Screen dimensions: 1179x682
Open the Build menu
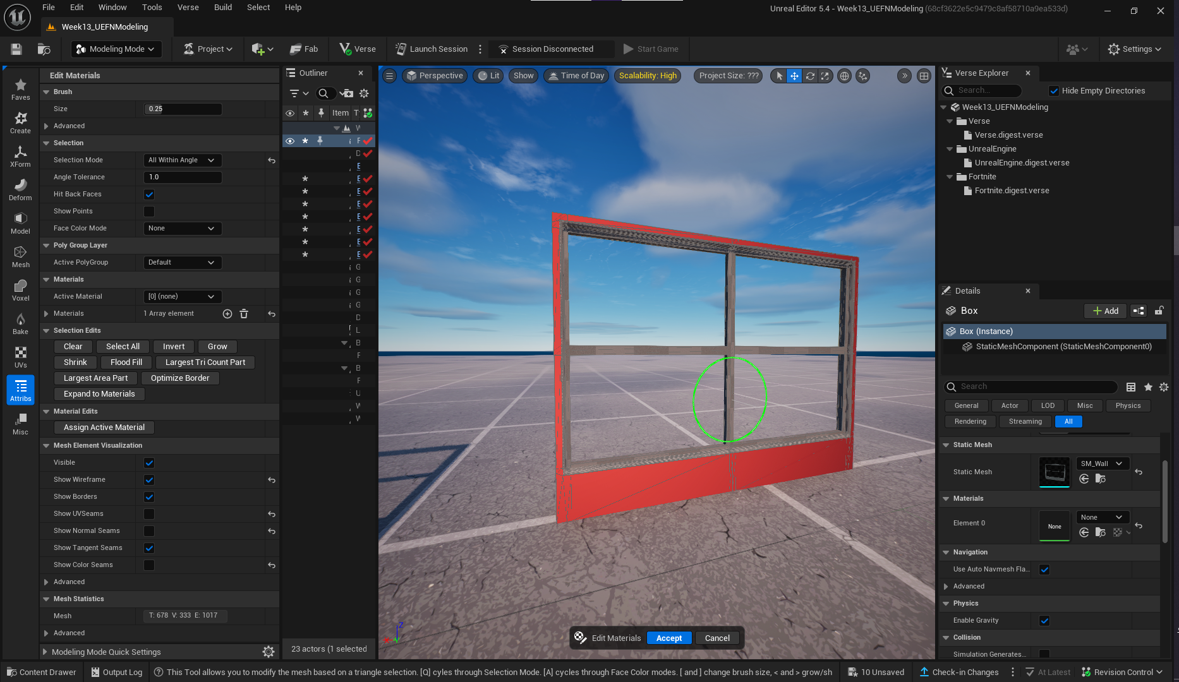[223, 8]
